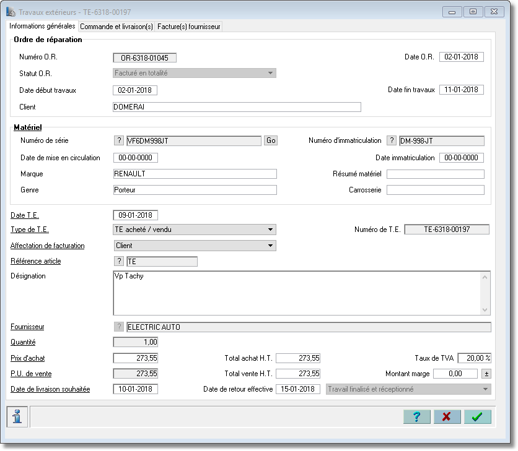Click the Date début travaux field
Image resolution: width=518 pixels, height=451 pixels.
point(135,90)
